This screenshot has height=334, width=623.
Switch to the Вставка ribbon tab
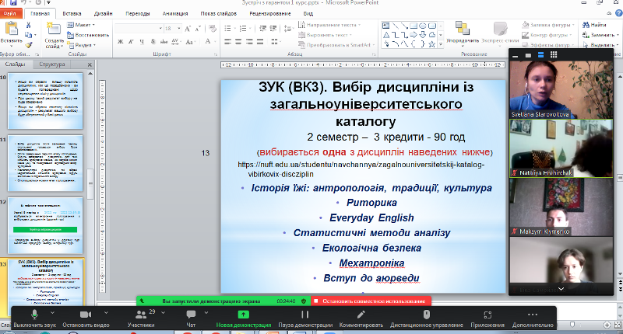point(73,13)
